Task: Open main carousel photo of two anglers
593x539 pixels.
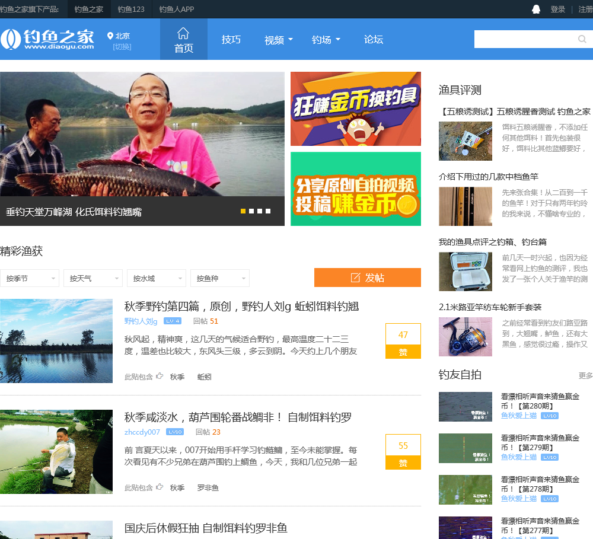Action: point(142,134)
